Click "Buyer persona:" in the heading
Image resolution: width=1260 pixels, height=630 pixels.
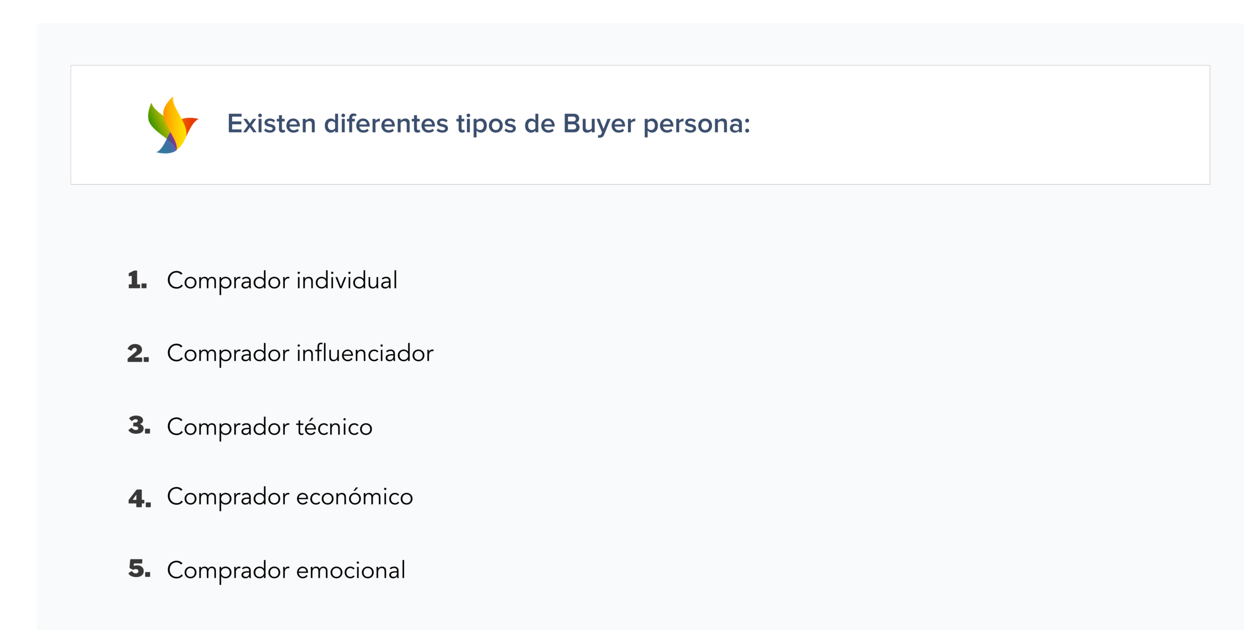(656, 124)
